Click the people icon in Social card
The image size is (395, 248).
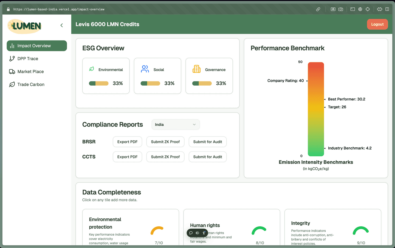pyautogui.click(x=145, y=69)
